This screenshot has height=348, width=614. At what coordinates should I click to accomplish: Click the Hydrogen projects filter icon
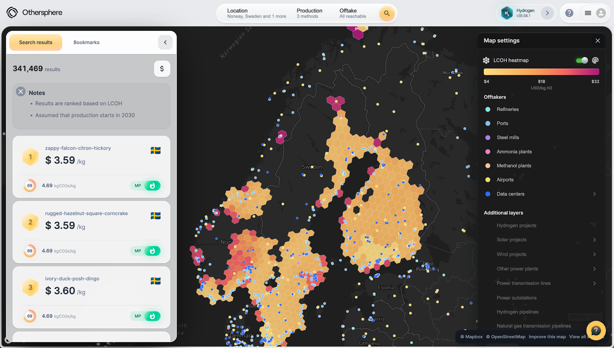click(593, 225)
